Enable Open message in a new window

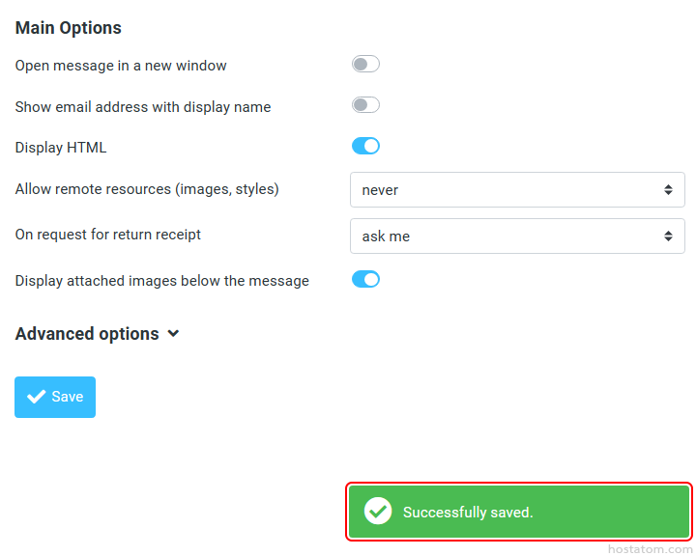pyautogui.click(x=365, y=65)
